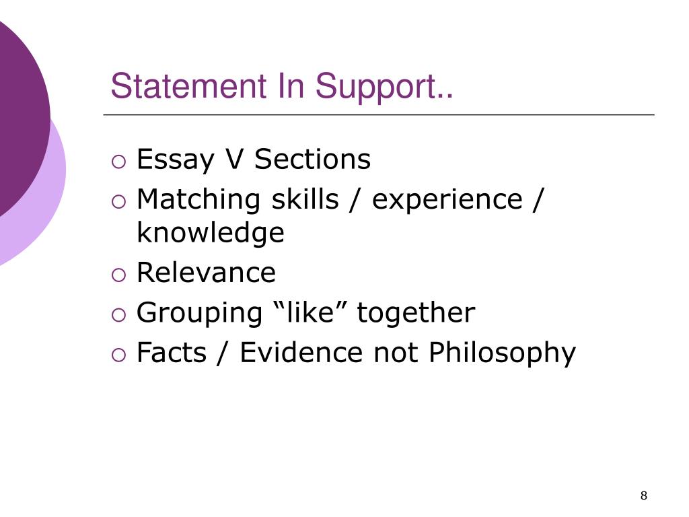Click the word "Support.." in the title
This screenshot has width=689, height=517.
coord(384,88)
